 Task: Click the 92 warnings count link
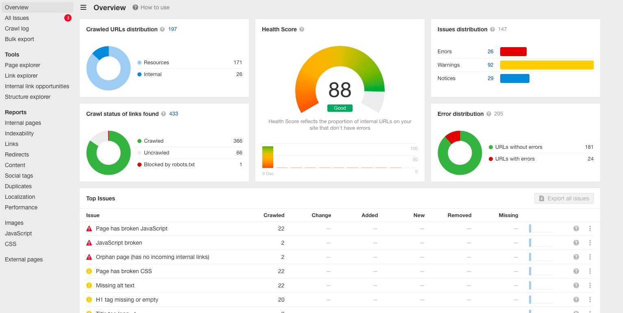490,65
